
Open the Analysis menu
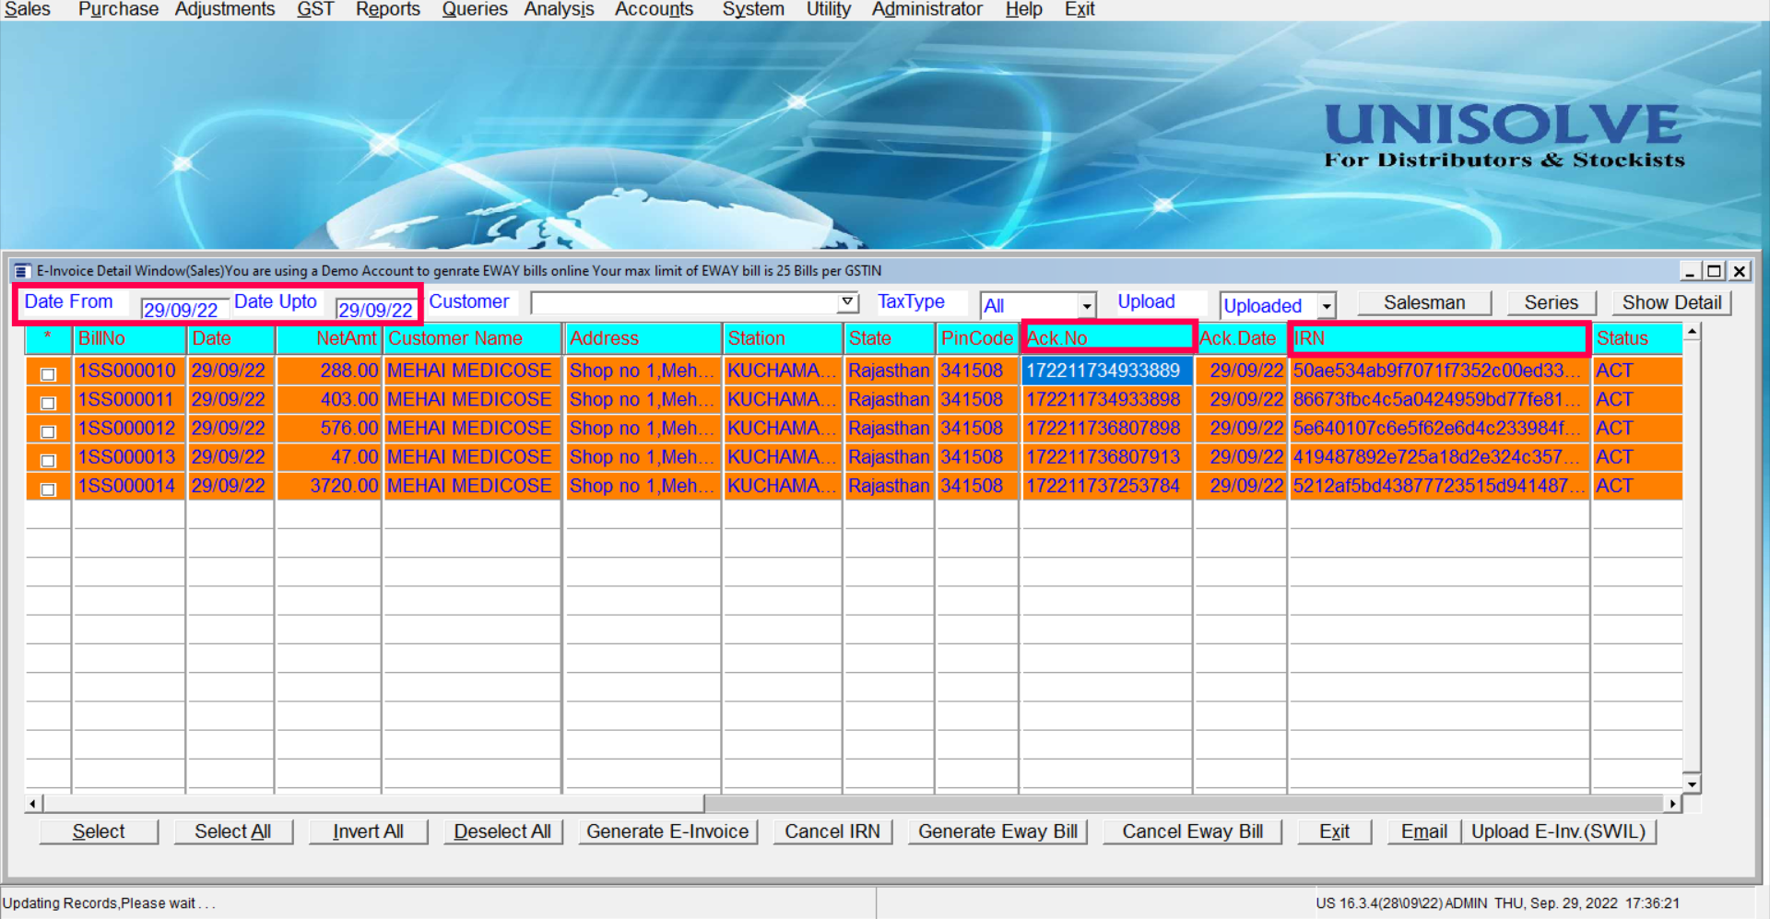(560, 9)
